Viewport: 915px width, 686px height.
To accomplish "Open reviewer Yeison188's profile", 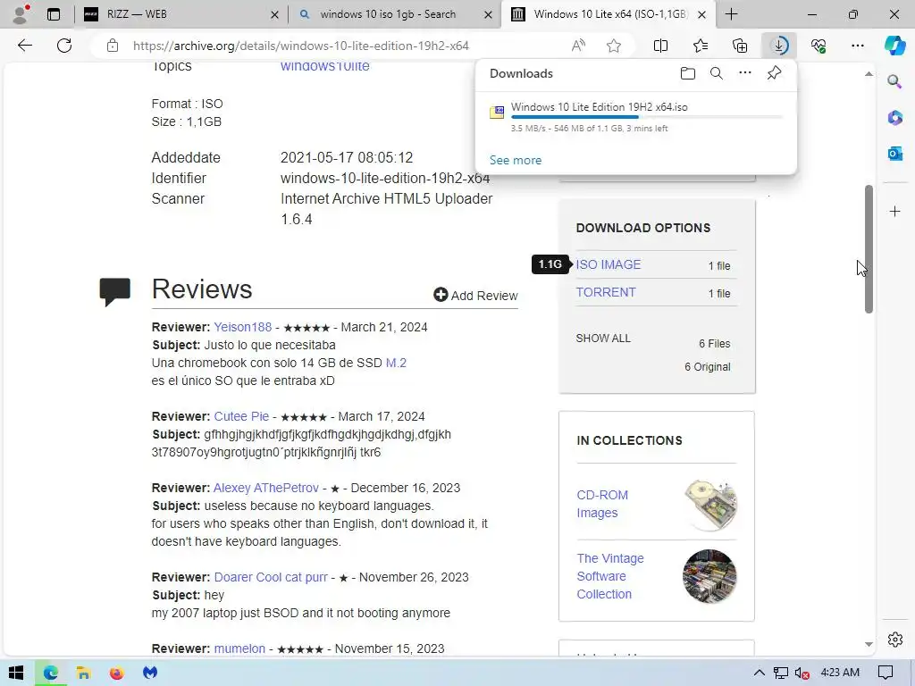I will tap(243, 327).
